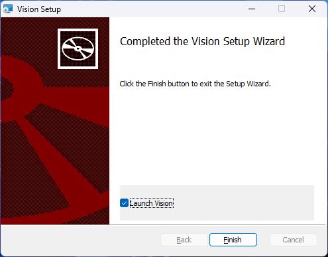
Task: Click the Launch Vision label text
Action: [x=152, y=203]
